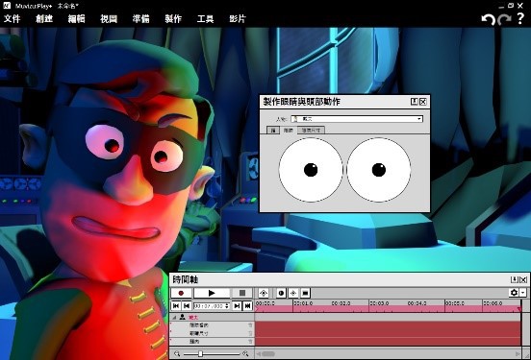Open the 編輯 menu

(x=77, y=18)
